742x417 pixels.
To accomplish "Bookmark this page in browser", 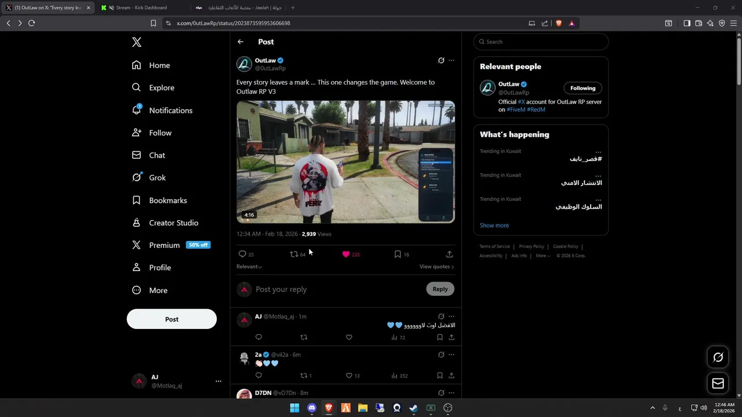I will (x=153, y=23).
